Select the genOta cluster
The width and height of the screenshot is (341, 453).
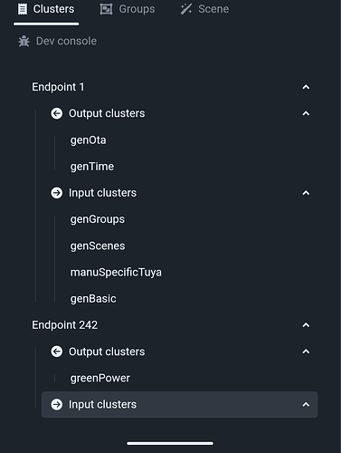pos(88,140)
